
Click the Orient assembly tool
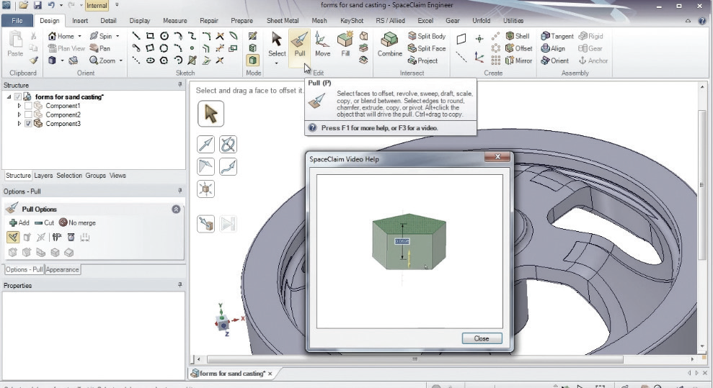[x=555, y=60]
